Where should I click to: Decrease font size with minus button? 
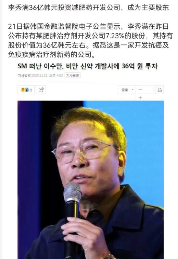(140, 90)
